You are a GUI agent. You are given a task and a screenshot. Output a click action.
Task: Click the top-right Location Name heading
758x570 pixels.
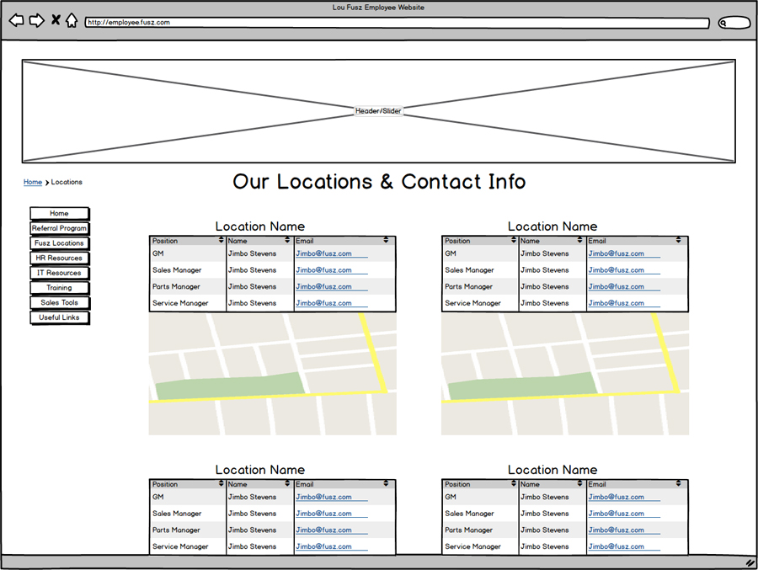pos(552,226)
